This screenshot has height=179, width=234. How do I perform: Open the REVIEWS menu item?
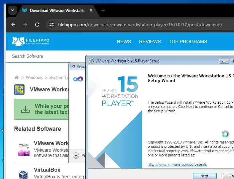(x=150, y=42)
